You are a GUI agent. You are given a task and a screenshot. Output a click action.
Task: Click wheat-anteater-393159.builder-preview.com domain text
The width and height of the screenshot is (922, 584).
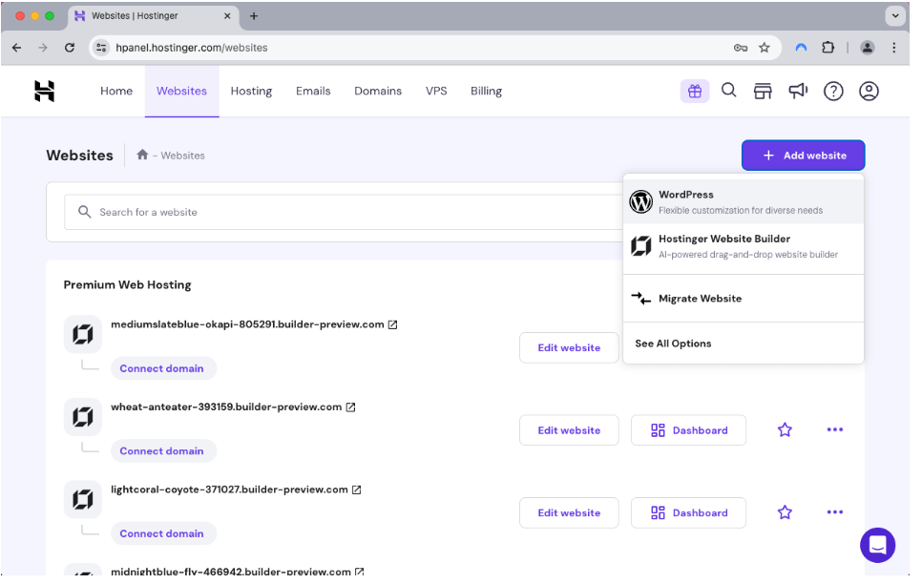226,407
